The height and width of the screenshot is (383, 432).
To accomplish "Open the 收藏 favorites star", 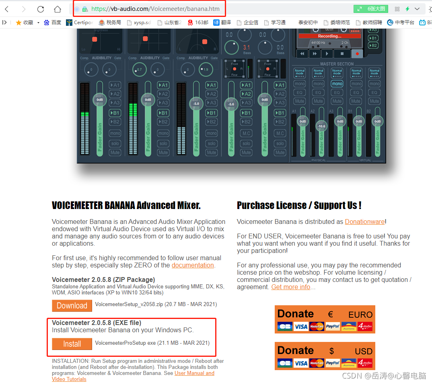I will tap(24, 22).
